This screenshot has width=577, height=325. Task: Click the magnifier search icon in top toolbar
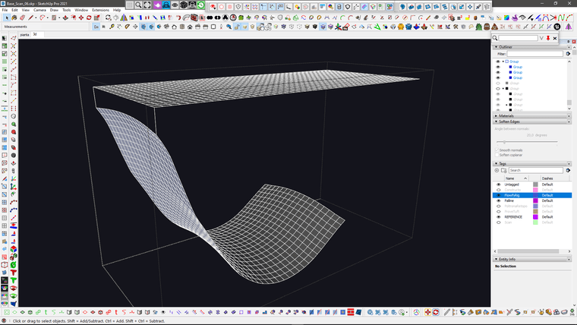(137, 5)
